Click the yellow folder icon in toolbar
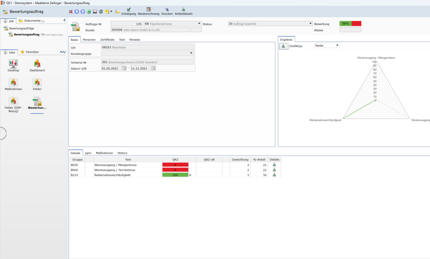Screen dimensions: 430x259 coord(118,12)
